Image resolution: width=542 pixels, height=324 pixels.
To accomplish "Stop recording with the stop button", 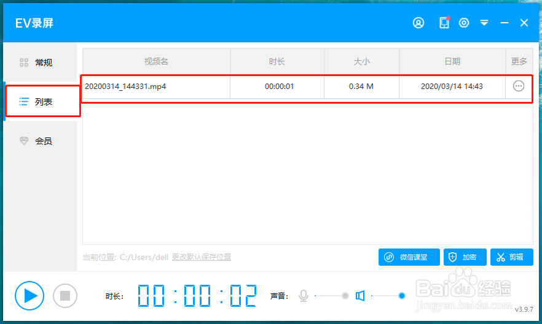I will click(x=65, y=296).
